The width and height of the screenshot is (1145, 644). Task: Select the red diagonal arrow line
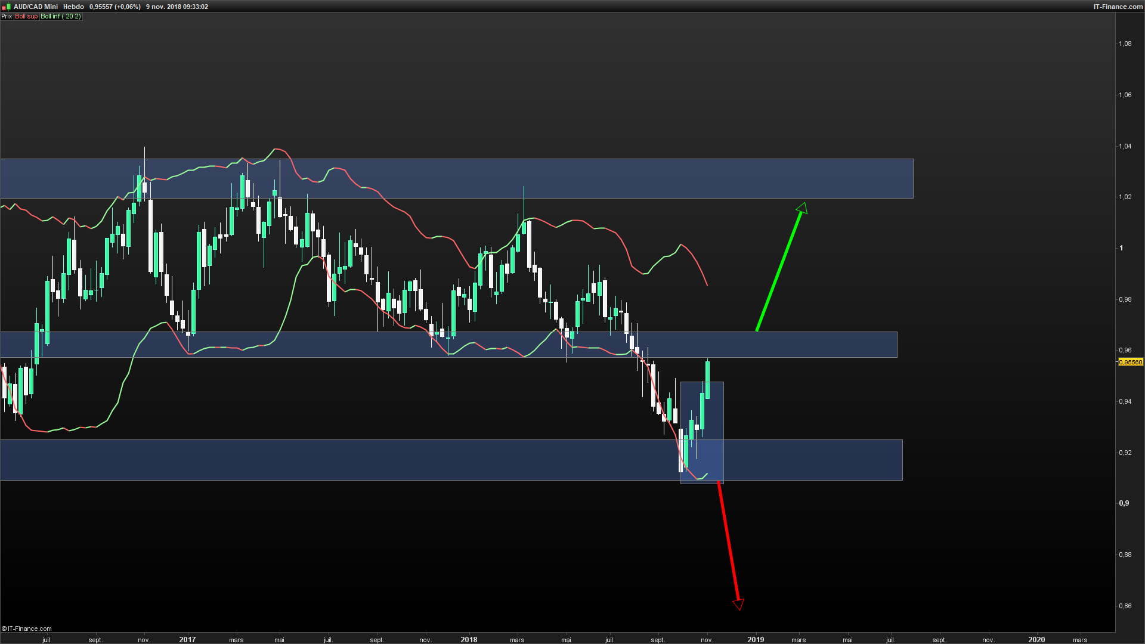click(x=728, y=540)
